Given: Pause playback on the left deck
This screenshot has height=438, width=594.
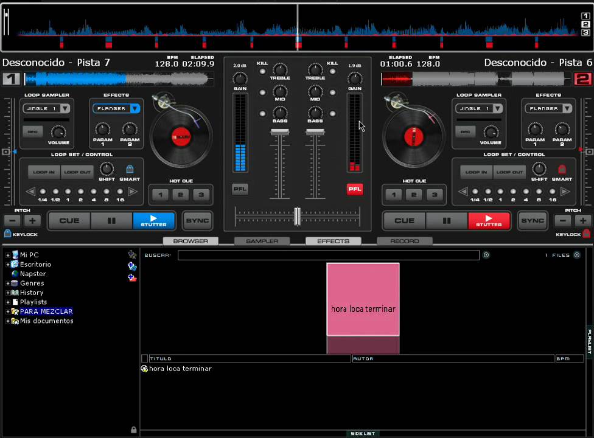Looking at the screenshot, I should (111, 221).
